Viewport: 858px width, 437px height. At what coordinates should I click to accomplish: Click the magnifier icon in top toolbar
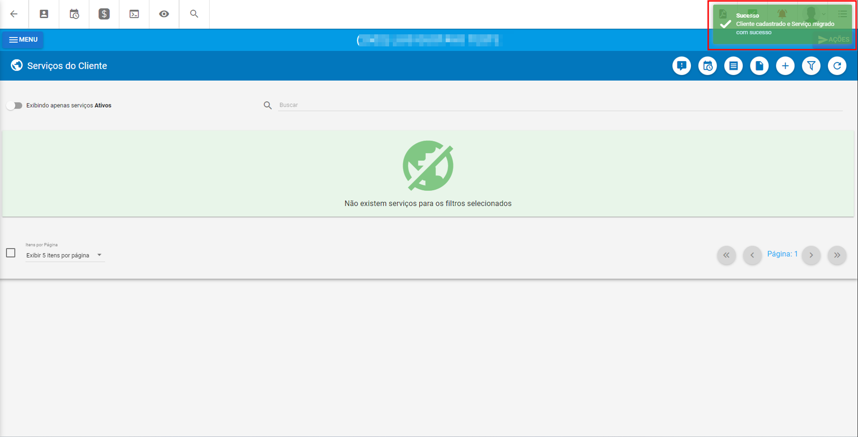pyautogui.click(x=194, y=14)
